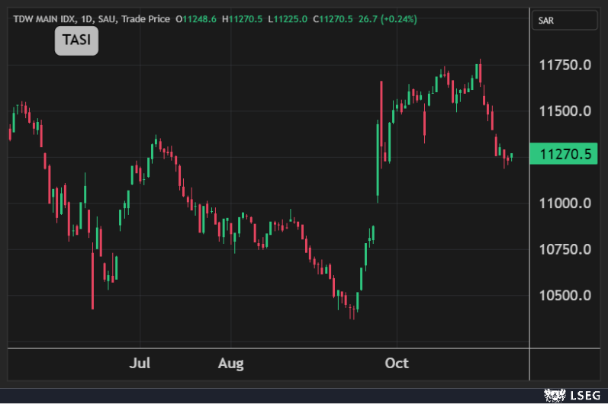This screenshot has height=404, width=608.
Task: Click the 10500.0 price axis label
Action: [x=565, y=296]
